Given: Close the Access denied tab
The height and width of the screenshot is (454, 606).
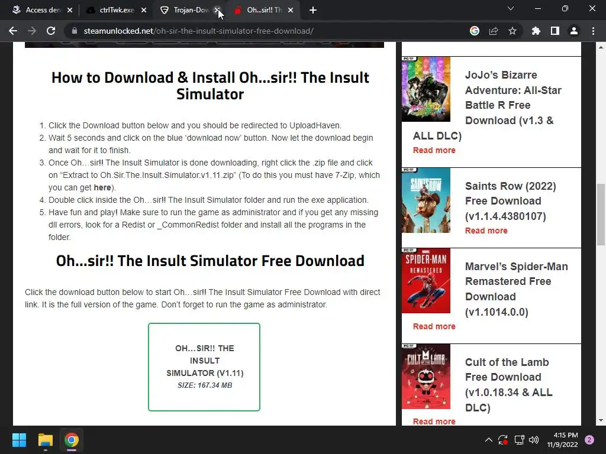Looking at the screenshot, I should (x=70, y=10).
